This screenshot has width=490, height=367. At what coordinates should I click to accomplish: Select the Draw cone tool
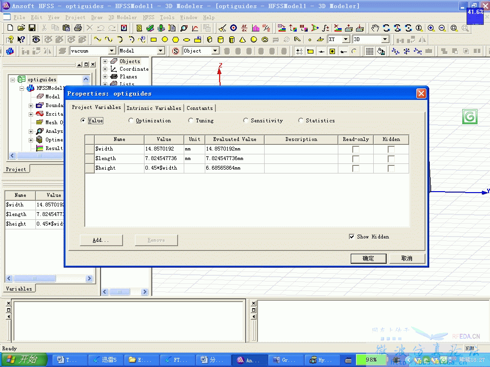(243, 40)
